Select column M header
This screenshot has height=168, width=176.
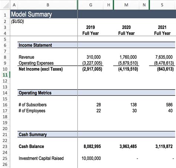point(126,5)
